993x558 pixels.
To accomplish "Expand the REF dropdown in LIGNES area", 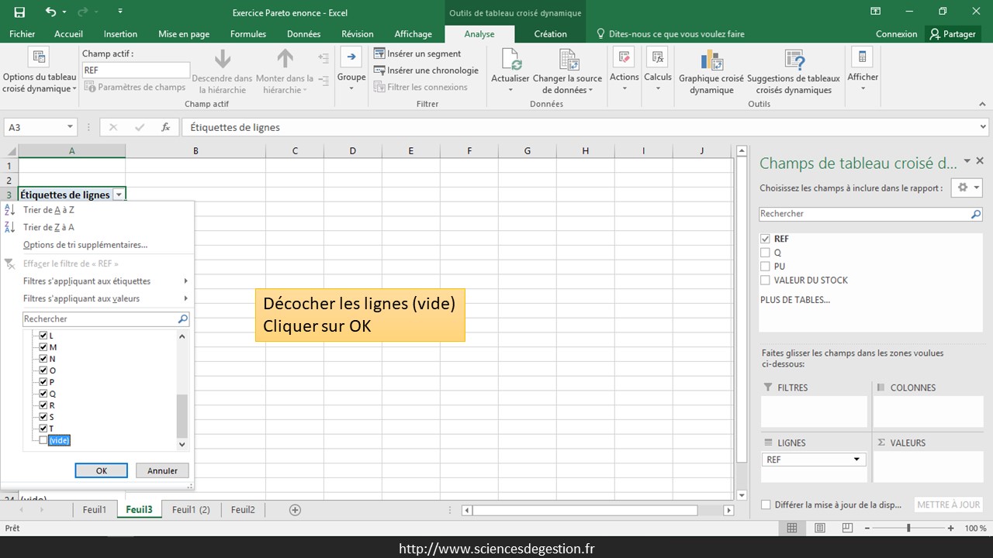I will (x=856, y=460).
